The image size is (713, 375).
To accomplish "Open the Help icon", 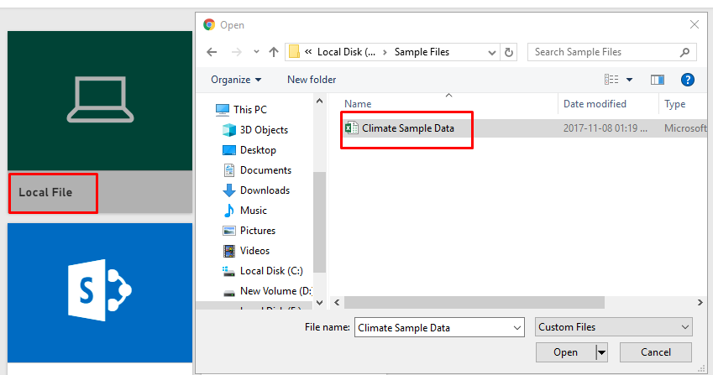I will coord(687,80).
